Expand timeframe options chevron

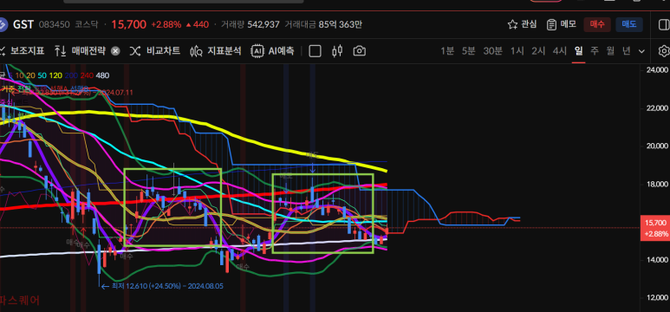(641, 52)
